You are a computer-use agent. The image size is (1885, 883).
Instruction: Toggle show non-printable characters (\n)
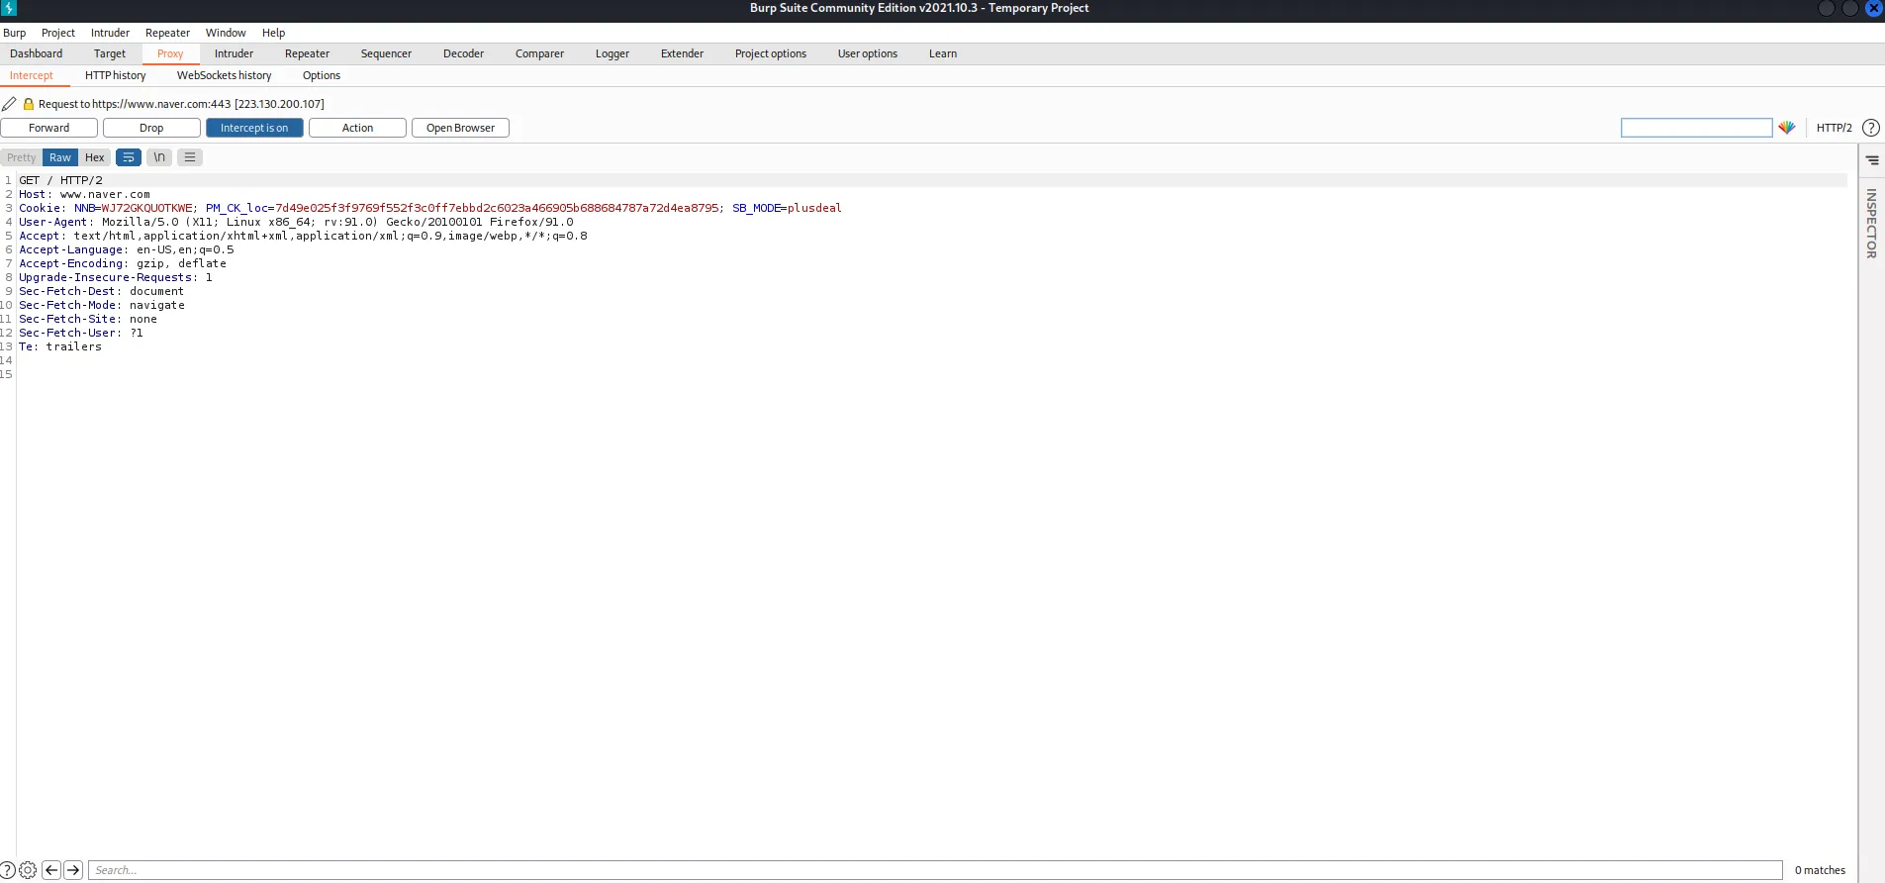pyautogui.click(x=159, y=157)
